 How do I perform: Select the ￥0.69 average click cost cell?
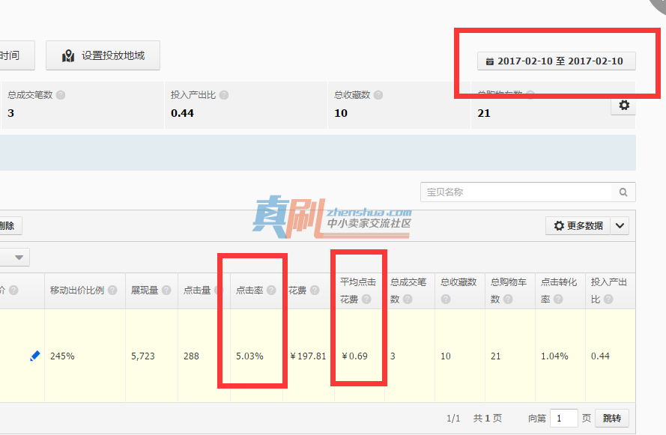click(354, 356)
